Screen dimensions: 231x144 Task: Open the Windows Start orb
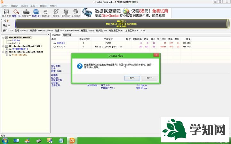tap(5, 141)
